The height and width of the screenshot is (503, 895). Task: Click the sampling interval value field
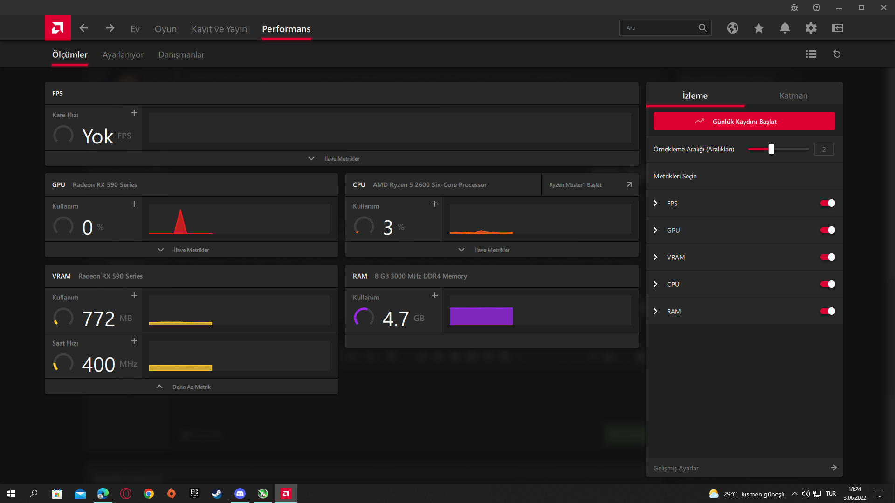pos(824,149)
